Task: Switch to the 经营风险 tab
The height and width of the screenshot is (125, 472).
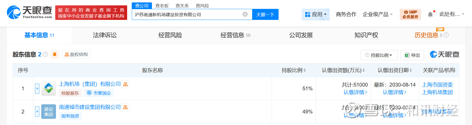Action: coord(170,35)
